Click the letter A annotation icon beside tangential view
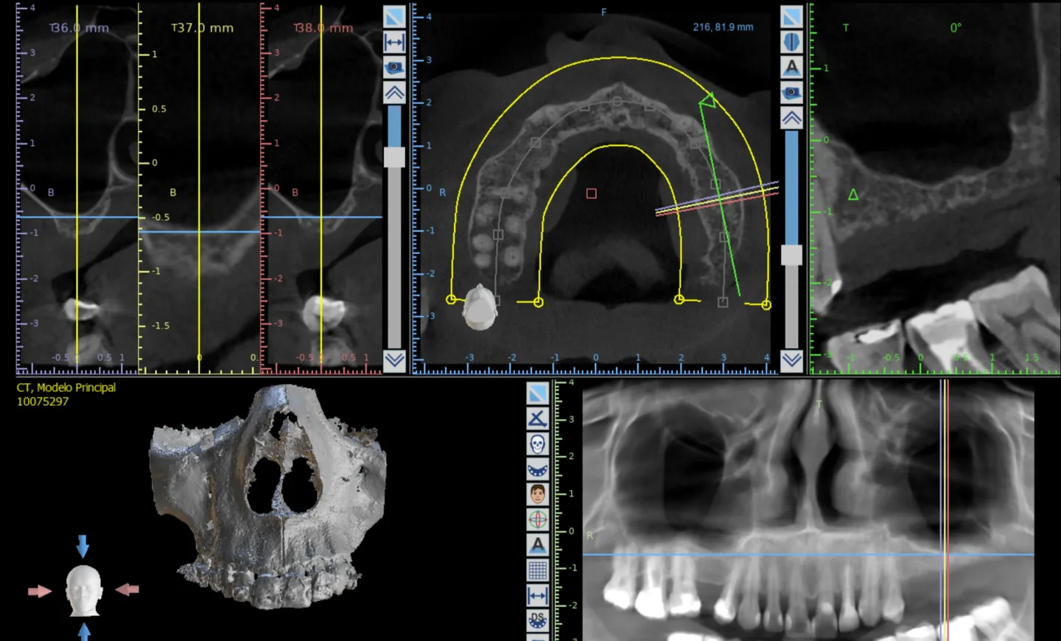The image size is (1061, 641). tap(791, 67)
